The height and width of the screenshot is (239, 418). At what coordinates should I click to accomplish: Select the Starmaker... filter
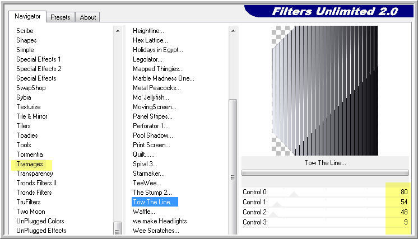pyautogui.click(x=148, y=174)
